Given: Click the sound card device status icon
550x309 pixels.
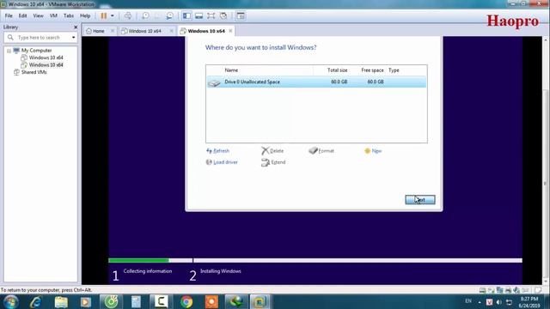Looking at the screenshot, I should 516,290.
